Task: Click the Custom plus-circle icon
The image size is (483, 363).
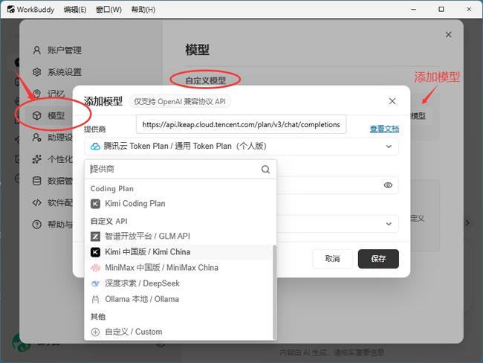Action: coord(95,333)
